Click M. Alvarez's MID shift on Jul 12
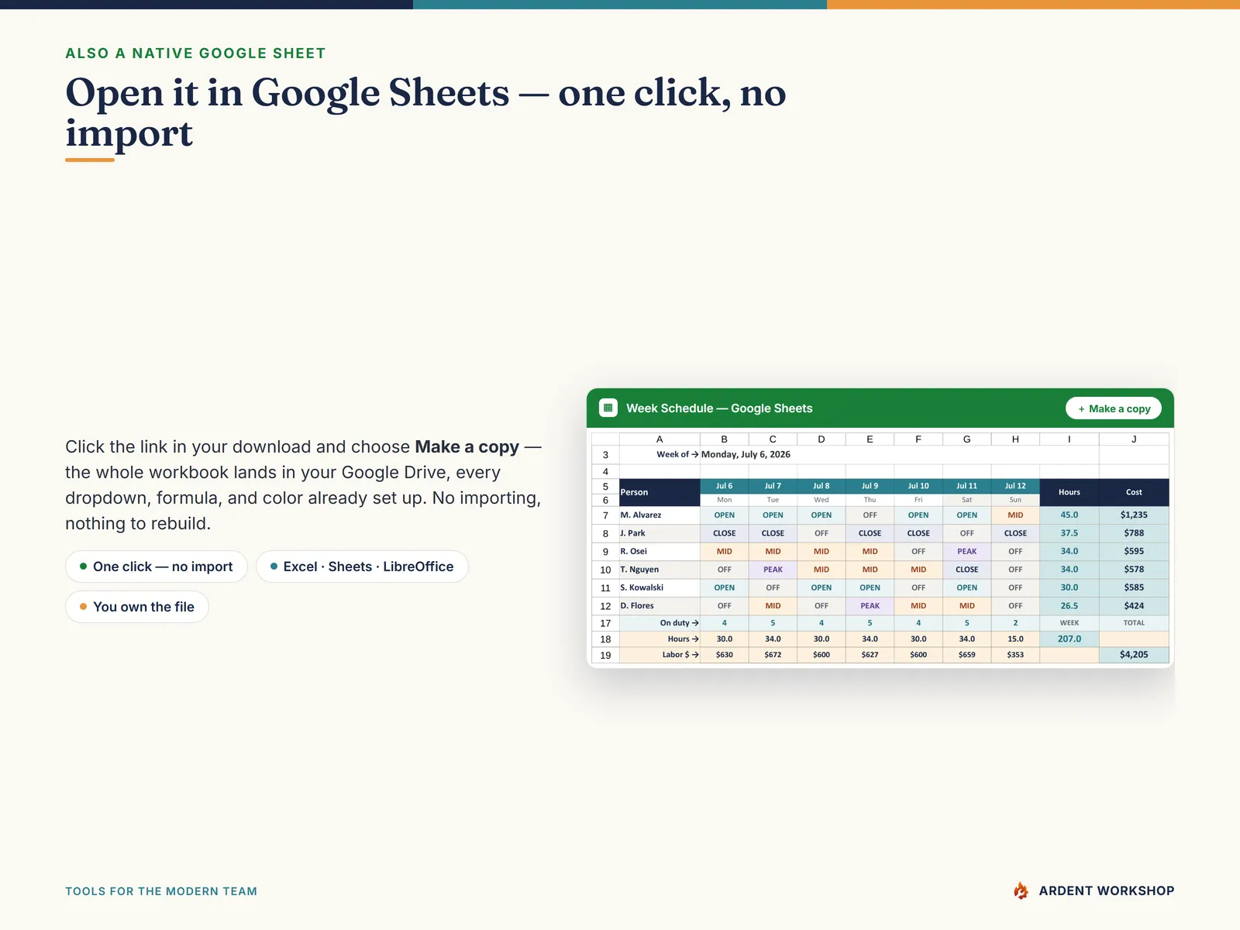The height and width of the screenshot is (930, 1240). [x=1015, y=515]
